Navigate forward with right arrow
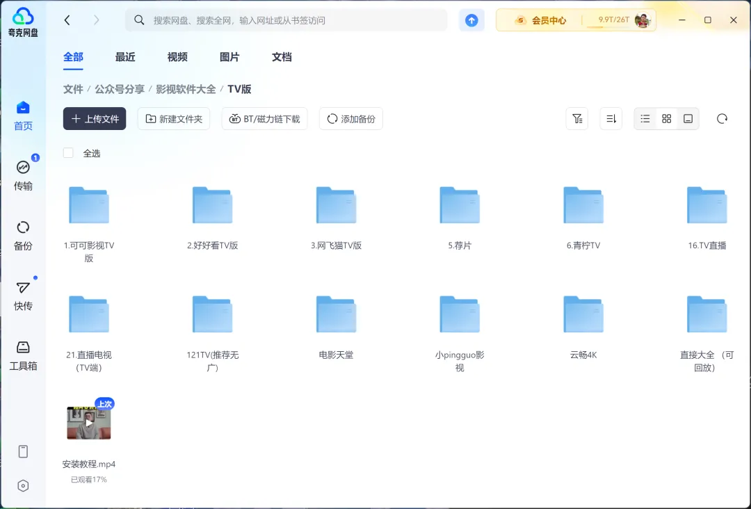Viewport: 751px width, 509px height. pyautogui.click(x=96, y=20)
